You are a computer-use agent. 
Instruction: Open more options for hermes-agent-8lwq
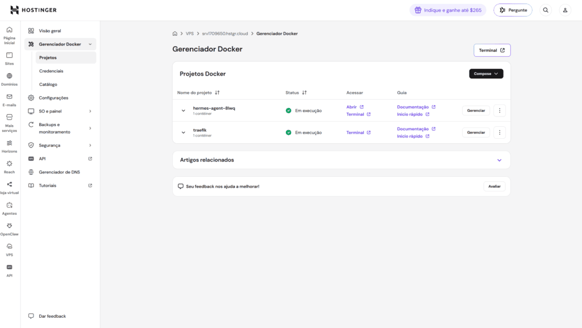pos(500,111)
